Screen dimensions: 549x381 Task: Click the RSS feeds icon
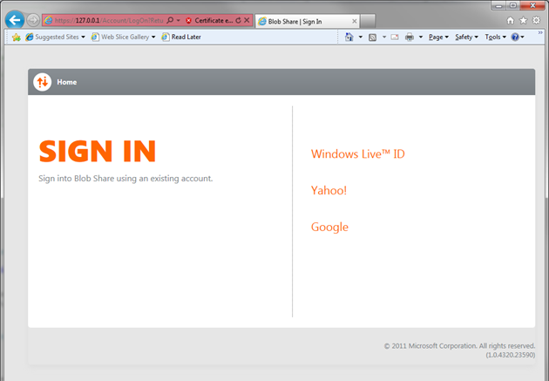(373, 37)
